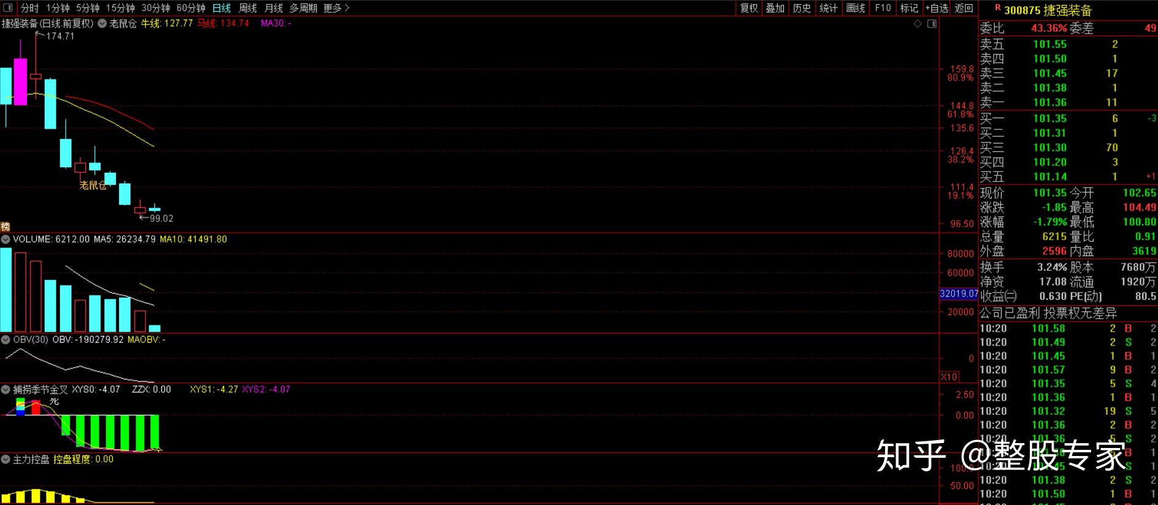Switch to the 5分钟 period tab

(x=88, y=8)
